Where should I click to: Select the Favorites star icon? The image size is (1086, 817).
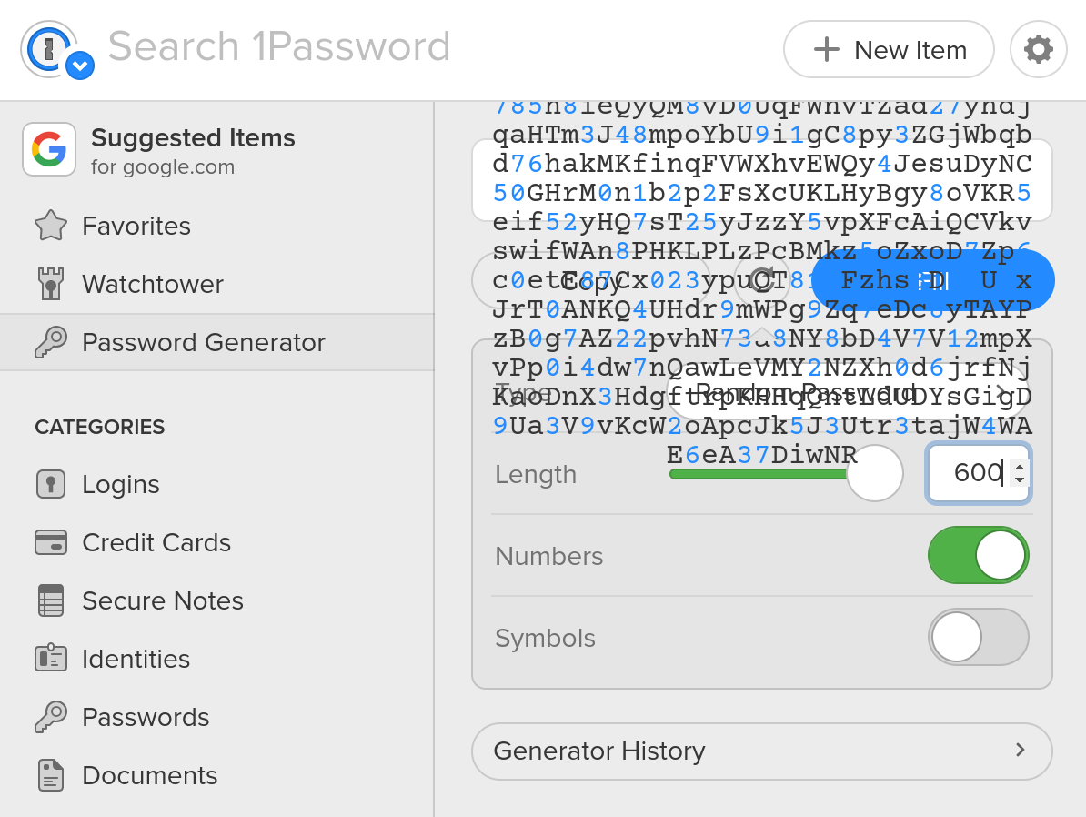[x=51, y=226]
